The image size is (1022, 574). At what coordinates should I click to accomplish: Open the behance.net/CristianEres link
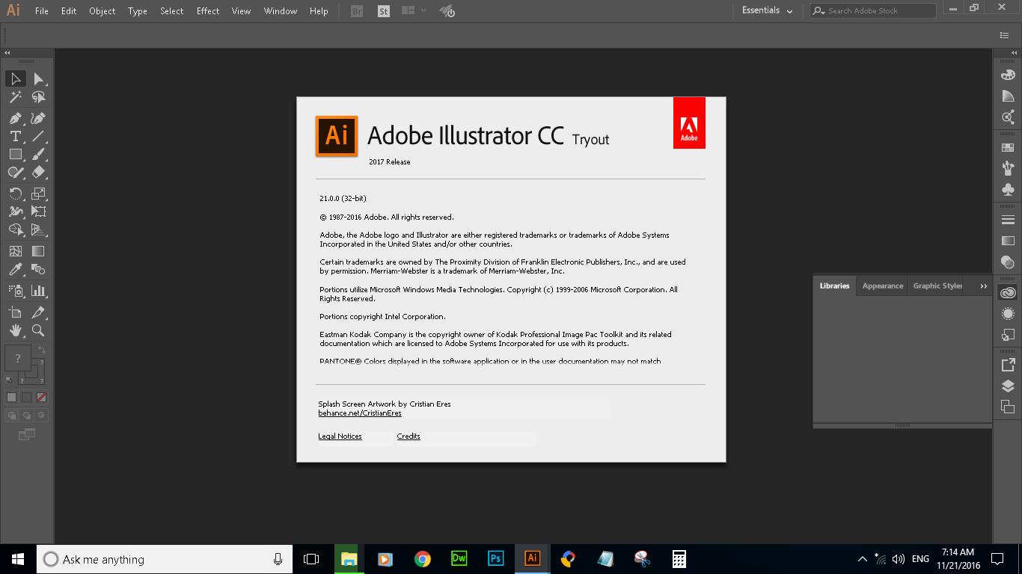[360, 413]
